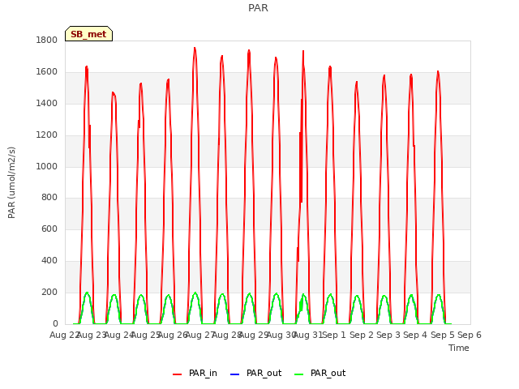
Task: Click the PAR (umol/m2/s) y-axis label
Action: pos(11,182)
